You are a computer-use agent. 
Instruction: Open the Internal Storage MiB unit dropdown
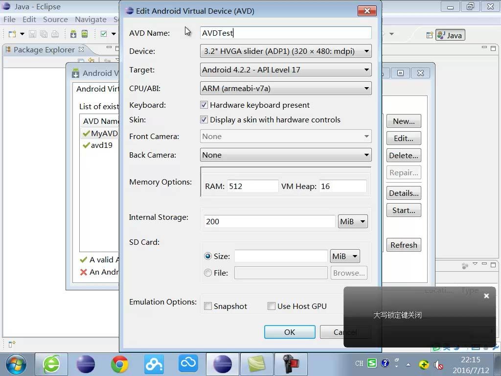click(353, 221)
